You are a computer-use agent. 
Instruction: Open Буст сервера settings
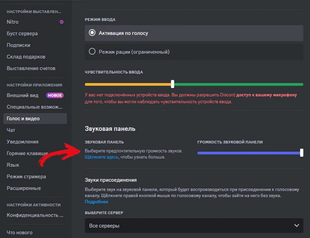tap(22, 33)
